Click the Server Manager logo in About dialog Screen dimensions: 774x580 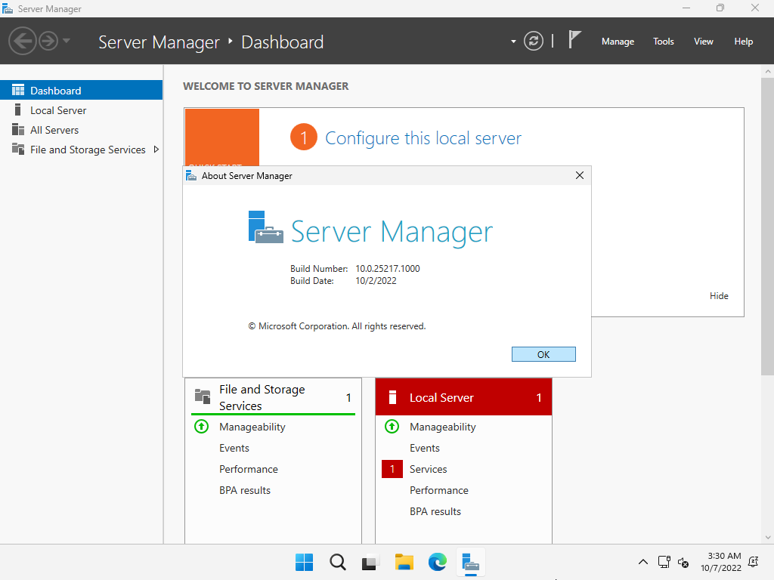pyautogui.click(x=265, y=227)
